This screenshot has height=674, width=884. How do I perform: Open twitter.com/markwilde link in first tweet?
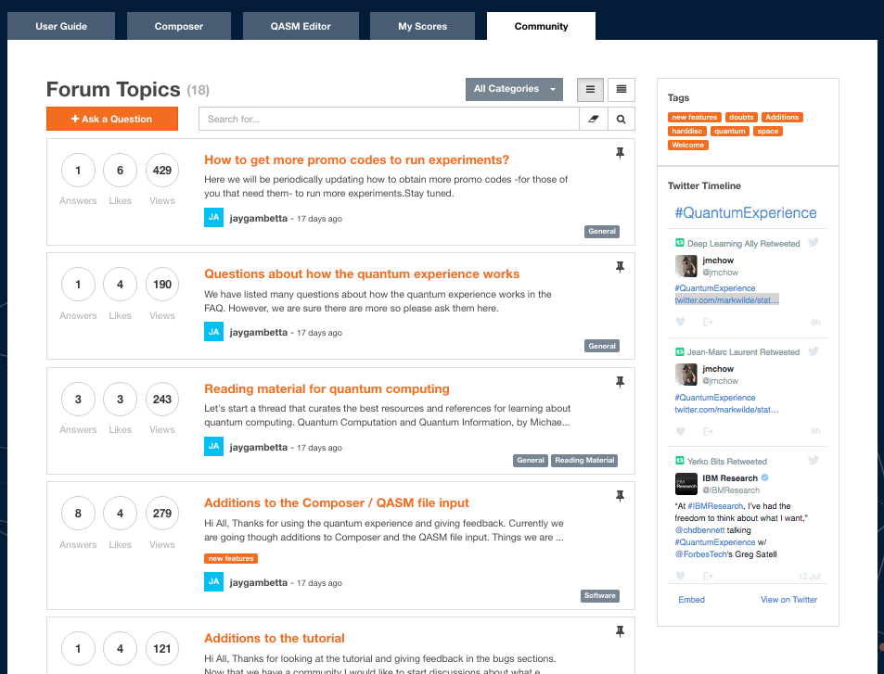pos(726,300)
